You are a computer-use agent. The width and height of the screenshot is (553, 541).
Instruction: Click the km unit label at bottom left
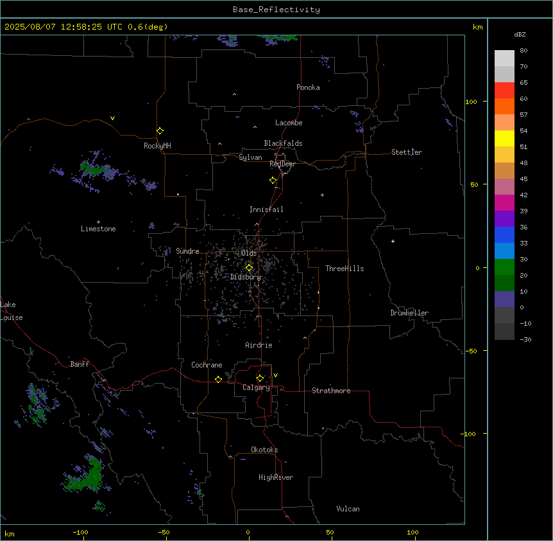pyautogui.click(x=9, y=534)
